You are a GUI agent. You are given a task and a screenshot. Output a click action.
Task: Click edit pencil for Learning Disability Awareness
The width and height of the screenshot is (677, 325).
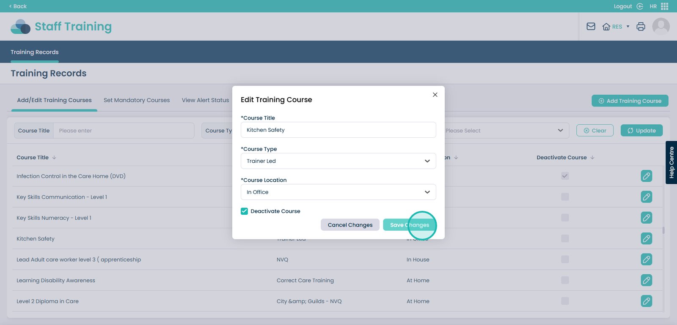pos(646,280)
